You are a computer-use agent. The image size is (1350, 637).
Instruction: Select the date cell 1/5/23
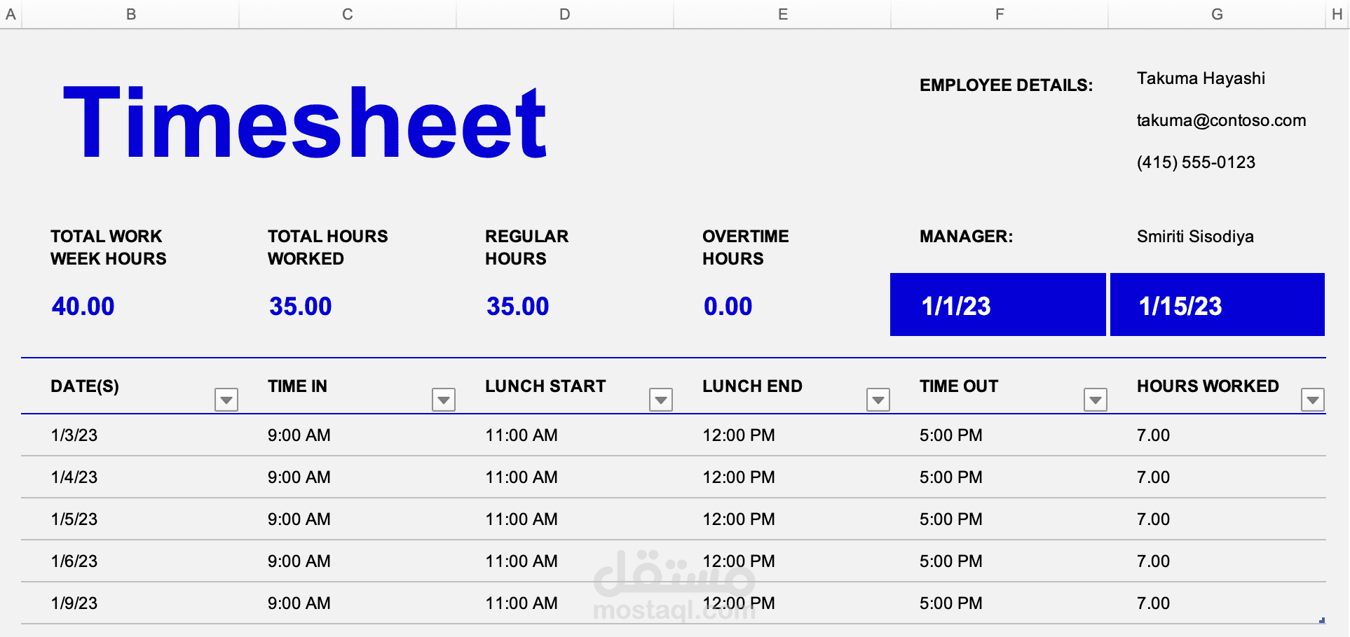[x=74, y=519]
